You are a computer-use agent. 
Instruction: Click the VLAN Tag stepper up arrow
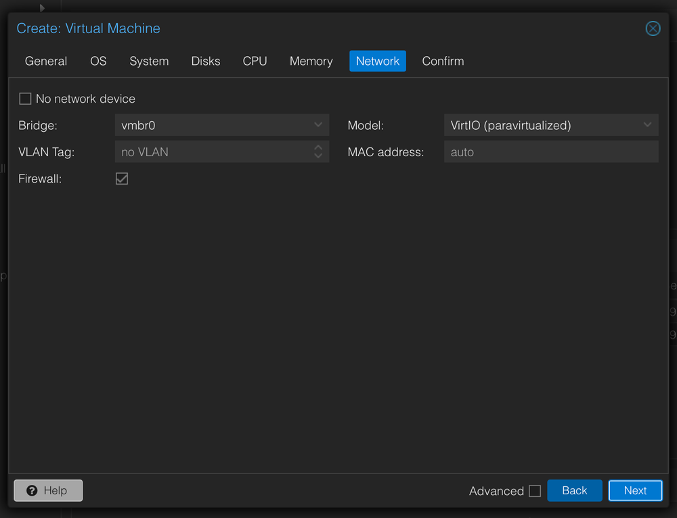point(318,147)
